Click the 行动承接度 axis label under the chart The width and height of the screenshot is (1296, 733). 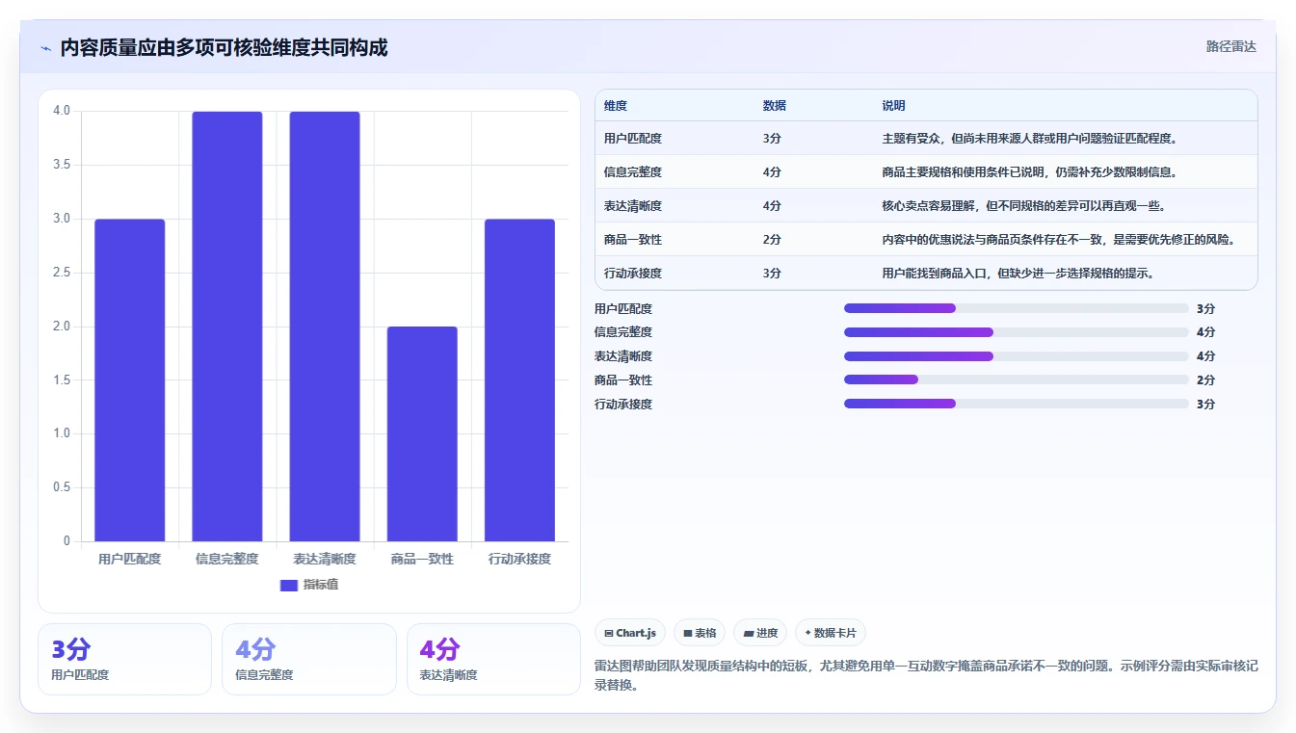coord(519,559)
